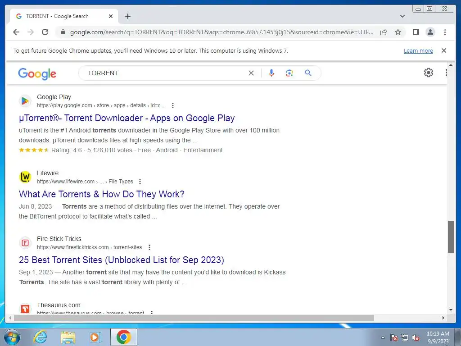This screenshot has height=346, width=461.
Task: Click the lifewire.com File Types breadcrumb
Action: (x=85, y=182)
